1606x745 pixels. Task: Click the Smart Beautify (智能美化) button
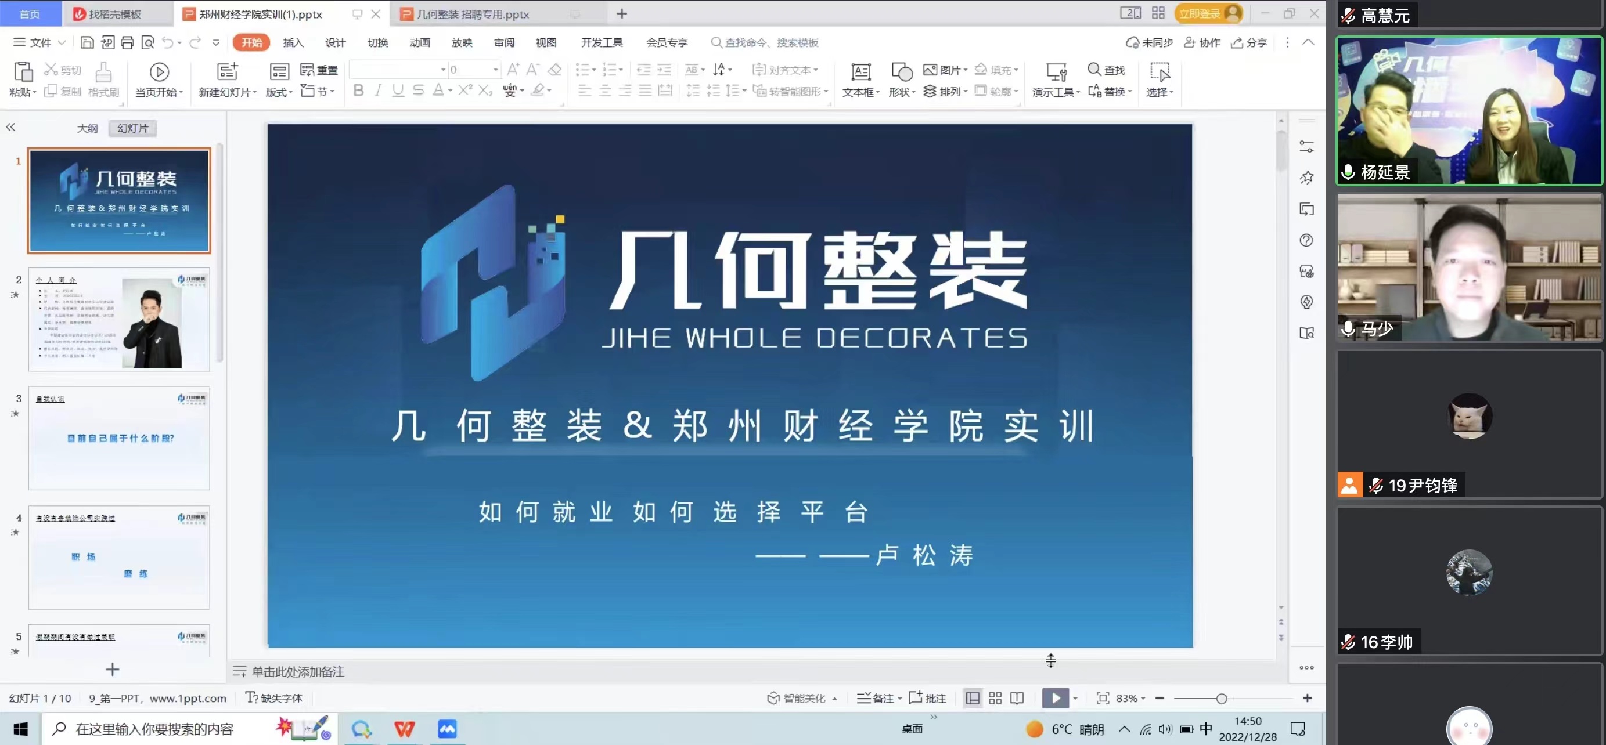point(801,698)
